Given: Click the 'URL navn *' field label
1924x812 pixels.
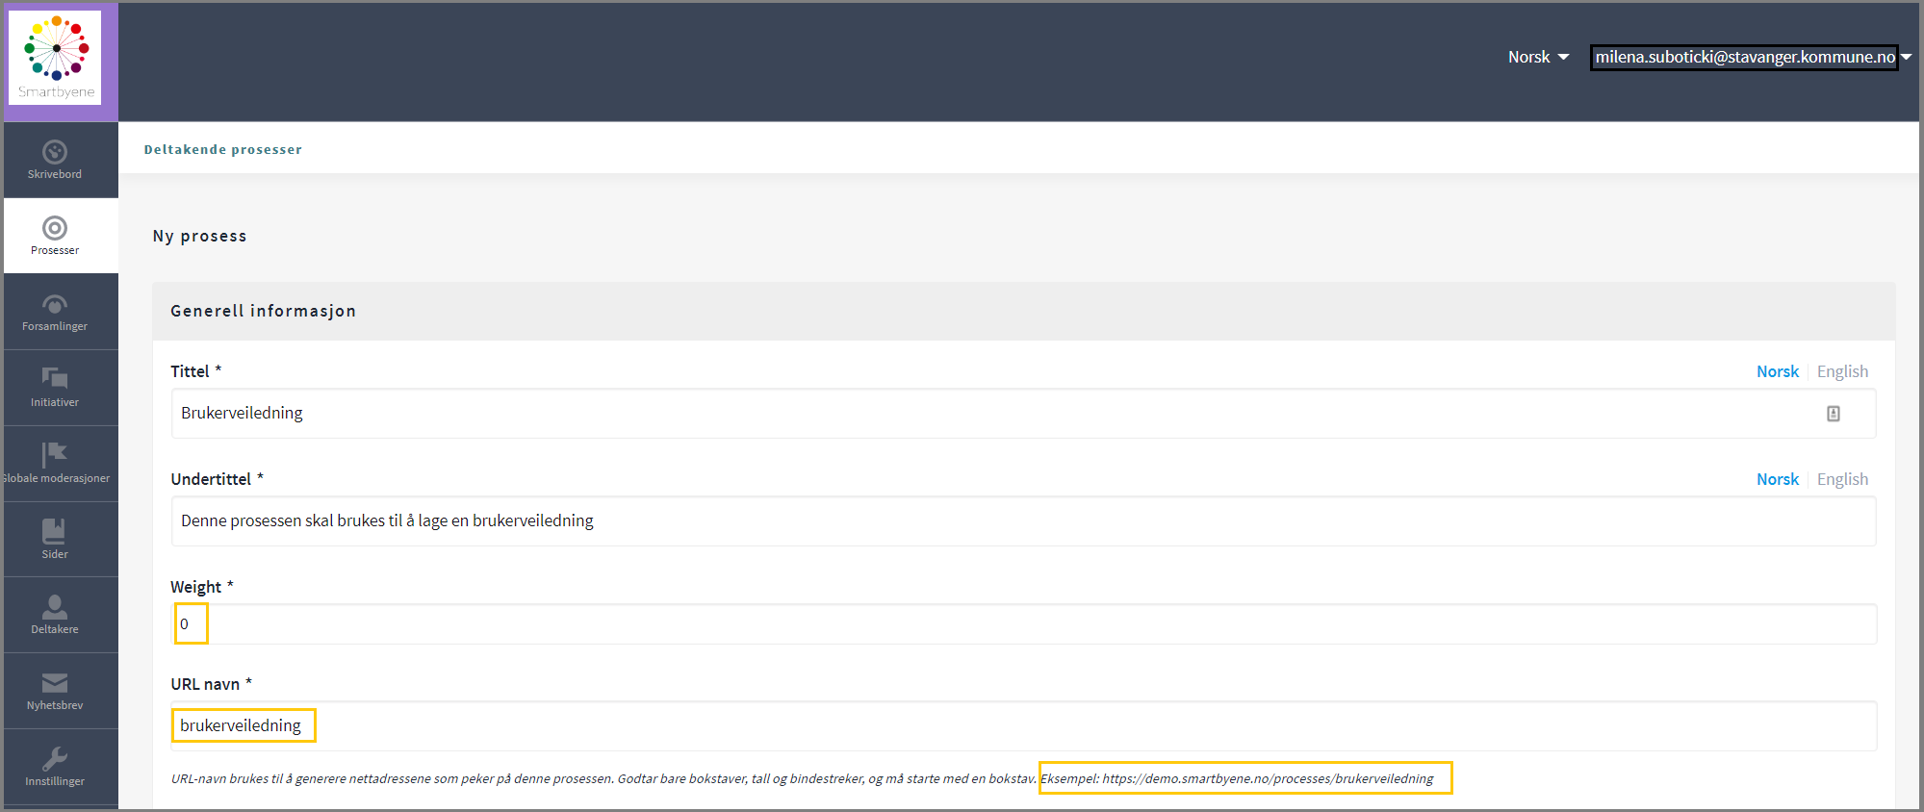Looking at the screenshot, I should 212,684.
